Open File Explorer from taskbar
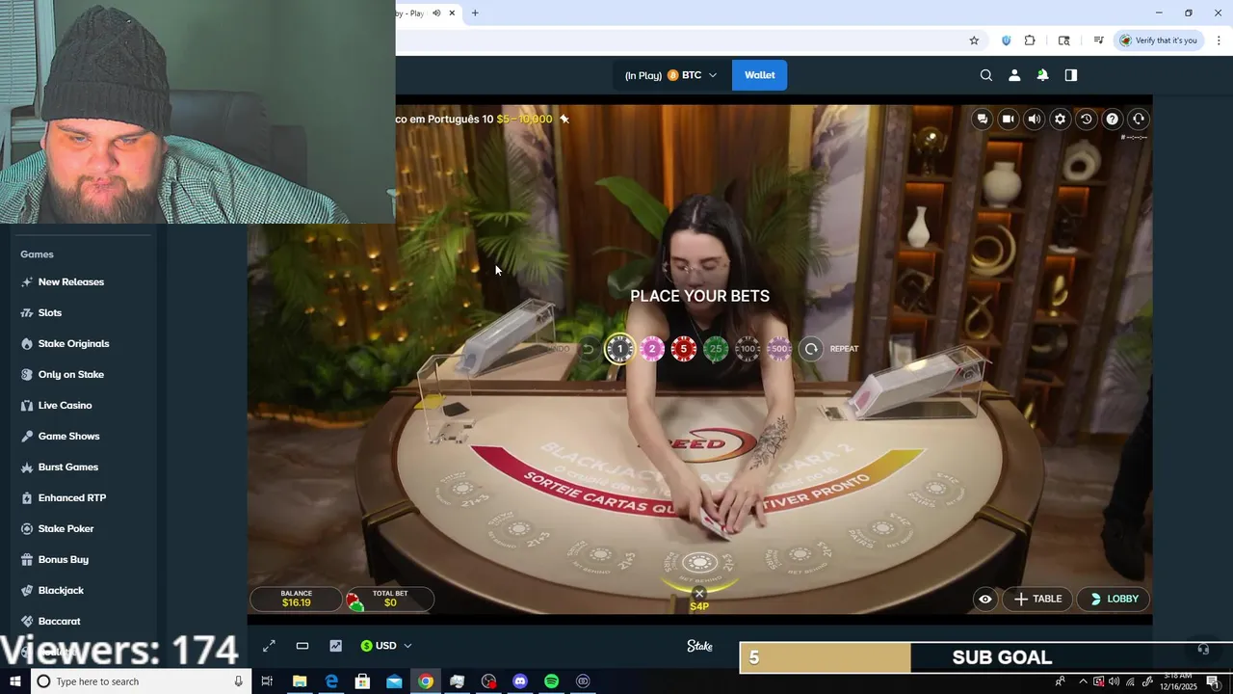The width and height of the screenshot is (1233, 694). tap(300, 681)
